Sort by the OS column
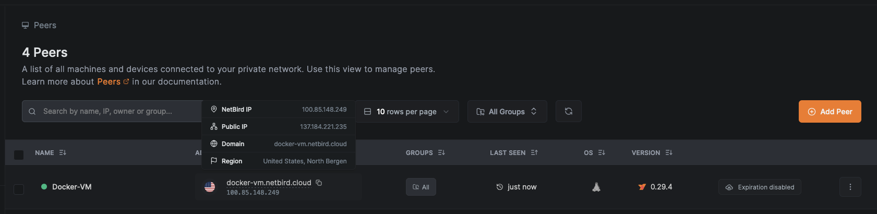This screenshot has height=214, width=877. [x=594, y=152]
